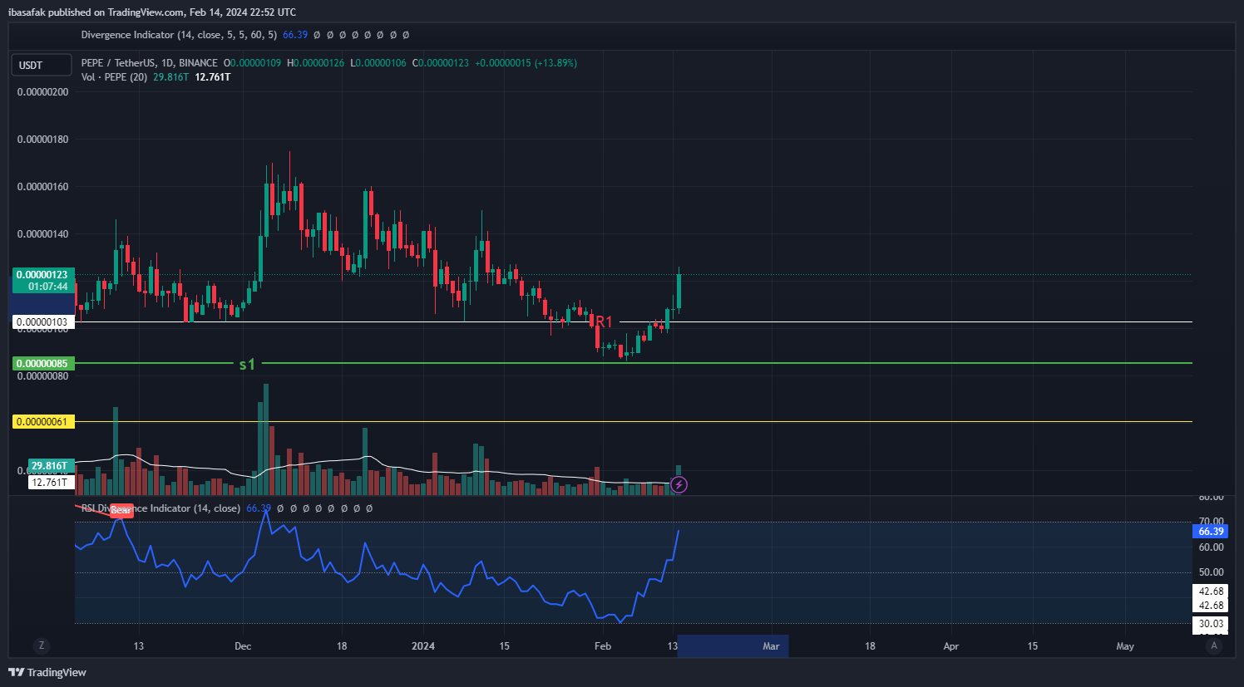This screenshot has height=687, width=1244.
Task: Click the Apr label on time axis
Action: [951, 645]
